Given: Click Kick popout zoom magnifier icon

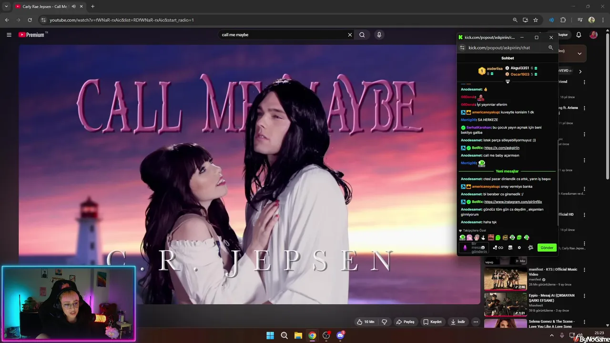Looking at the screenshot, I should coord(550,48).
